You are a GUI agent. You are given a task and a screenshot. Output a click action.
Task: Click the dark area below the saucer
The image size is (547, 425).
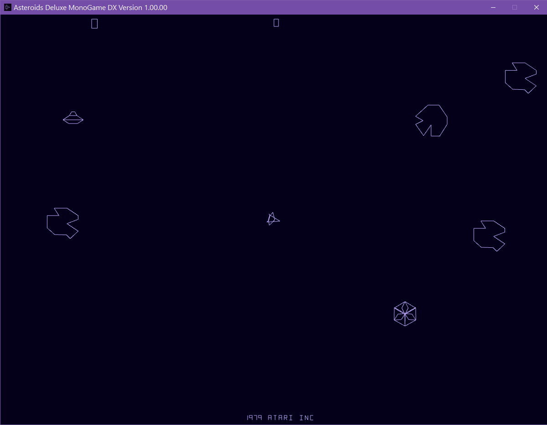pyautogui.click(x=73, y=159)
